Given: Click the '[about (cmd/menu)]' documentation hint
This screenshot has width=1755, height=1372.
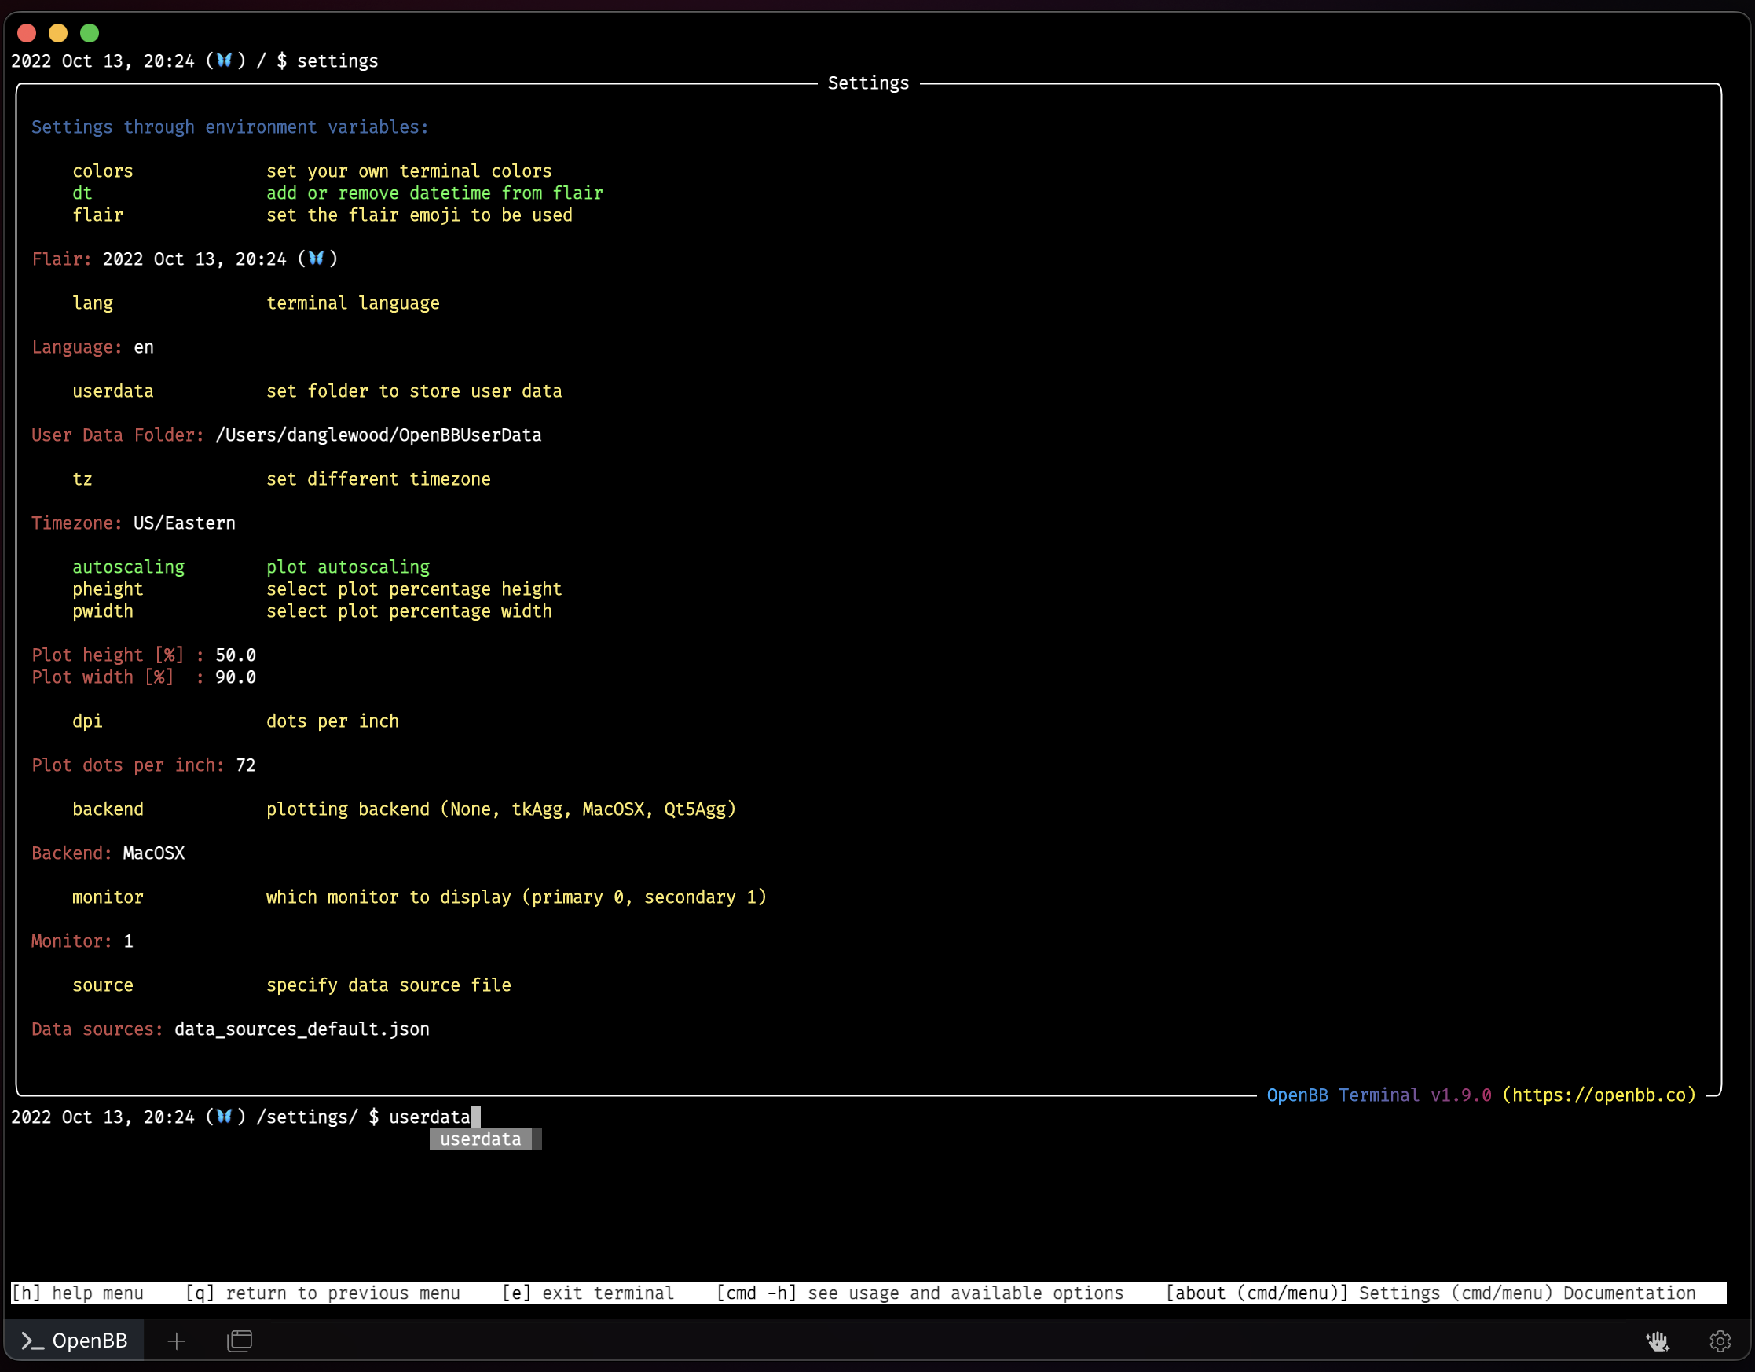Looking at the screenshot, I should point(1431,1293).
